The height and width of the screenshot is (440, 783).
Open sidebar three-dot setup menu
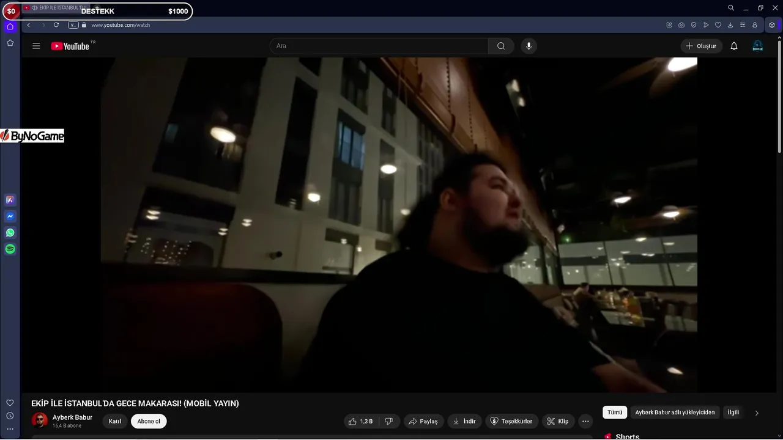[x=10, y=429]
